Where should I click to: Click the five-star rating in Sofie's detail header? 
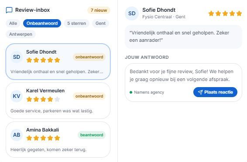click(x=225, y=13)
